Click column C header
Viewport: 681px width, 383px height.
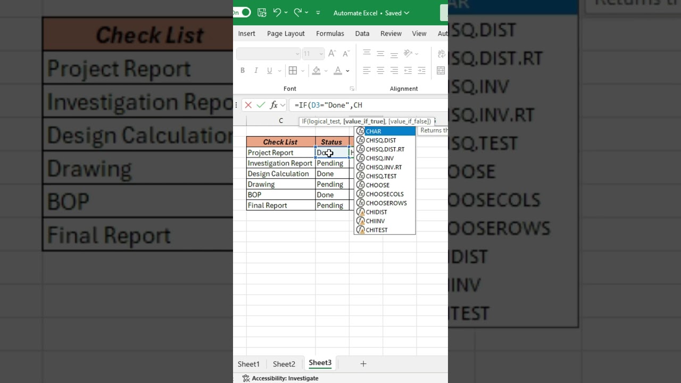[281, 121]
